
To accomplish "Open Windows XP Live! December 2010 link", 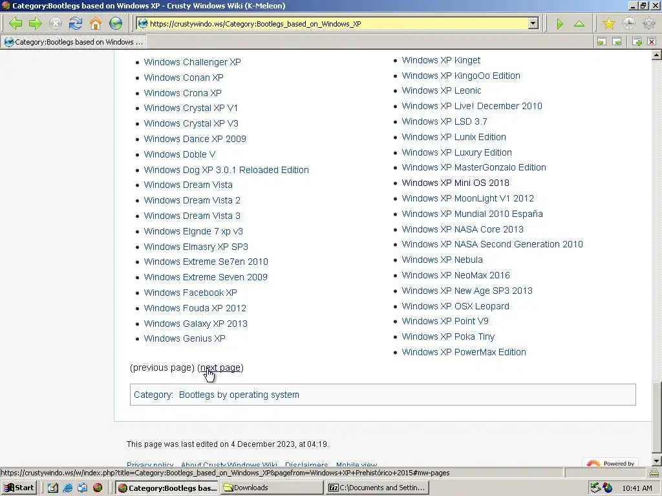I will pos(472,106).
